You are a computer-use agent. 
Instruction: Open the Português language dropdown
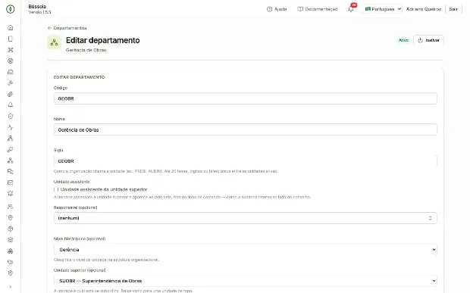[382, 9]
